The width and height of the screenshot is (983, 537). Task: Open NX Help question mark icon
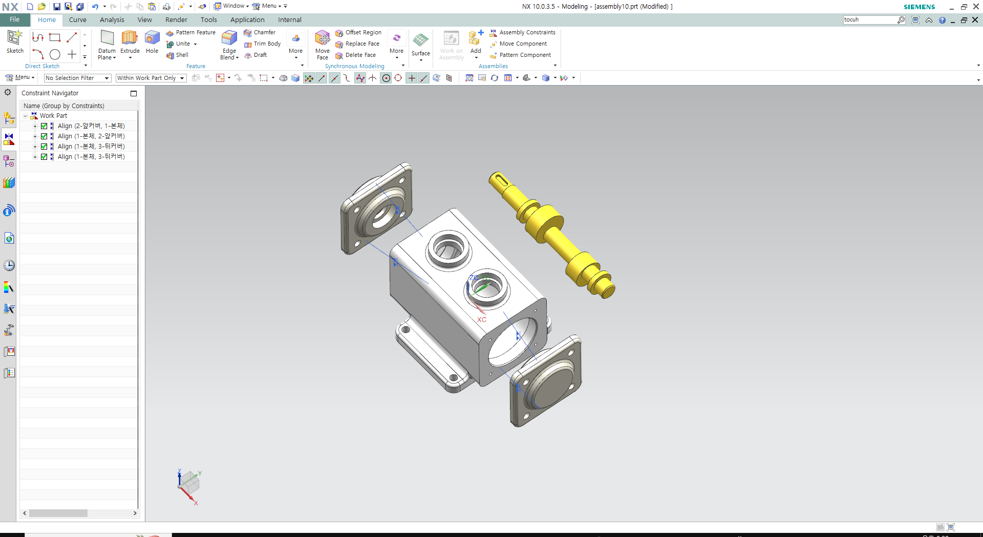(x=942, y=20)
